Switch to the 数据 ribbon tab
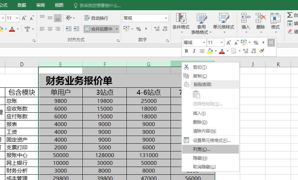Screen dimensions: 298x180 [x=22, y=5]
